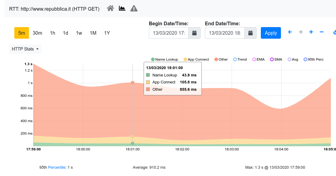
Task: Switch to the 1M time range
Action: pyautogui.click(x=93, y=33)
